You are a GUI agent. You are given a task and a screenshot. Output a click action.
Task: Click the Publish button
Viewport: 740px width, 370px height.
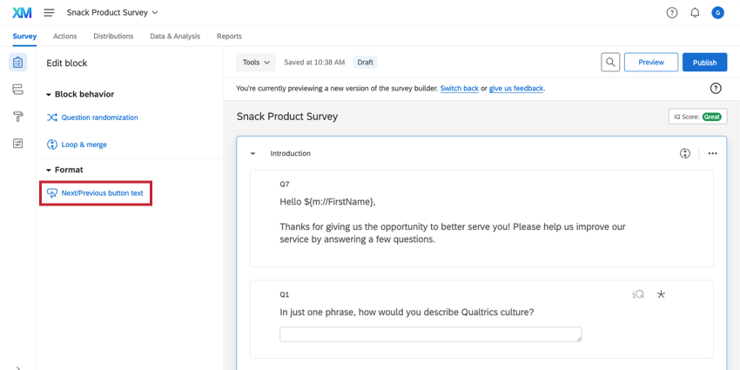pos(704,63)
